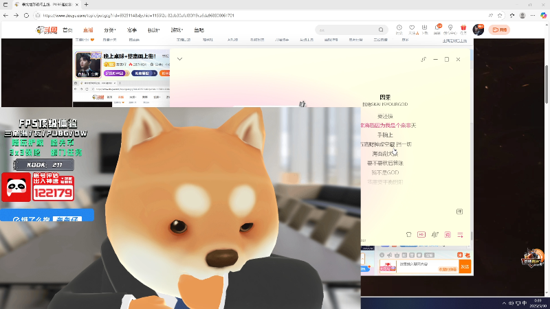Open the sound effects icon in music player
This screenshot has height=309, width=550.
(435, 234)
